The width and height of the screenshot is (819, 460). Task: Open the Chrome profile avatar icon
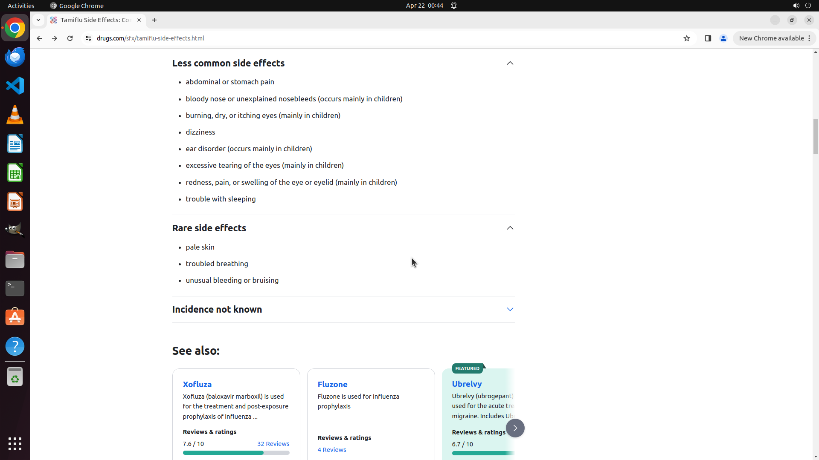pyautogui.click(x=723, y=38)
